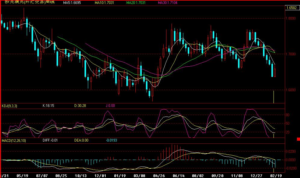Click the 1.8000 price axis label
This screenshot has height=178, width=300.
[x=291, y=18]
